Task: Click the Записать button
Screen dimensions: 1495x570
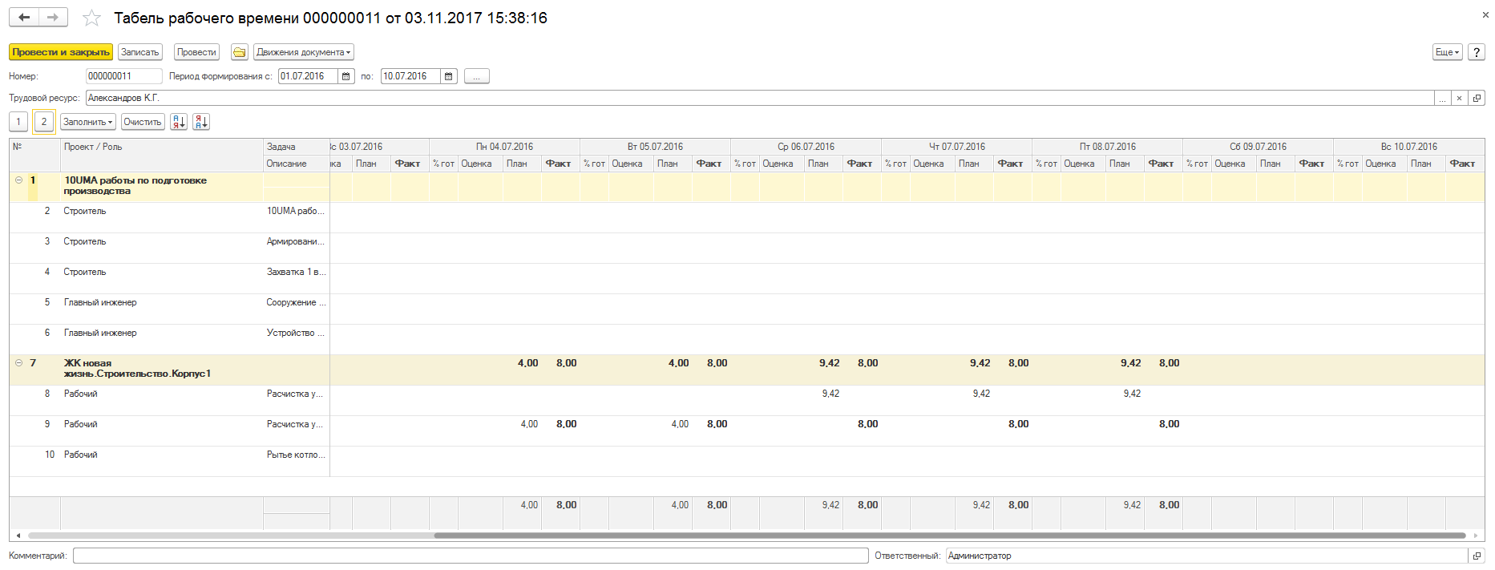Action: tap(140, 52)
